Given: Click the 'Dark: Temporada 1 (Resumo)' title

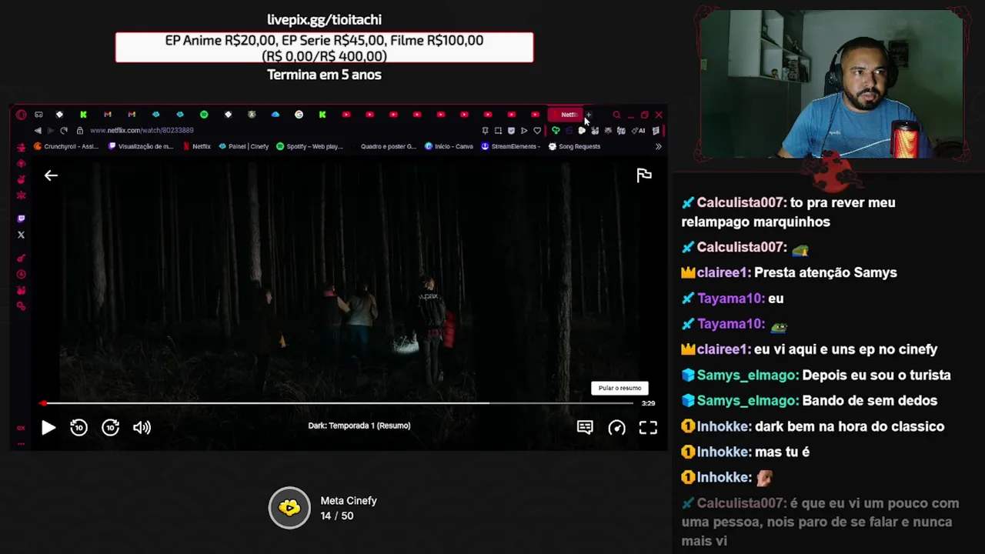Looking at the screenshot, I should coord(359,426).
